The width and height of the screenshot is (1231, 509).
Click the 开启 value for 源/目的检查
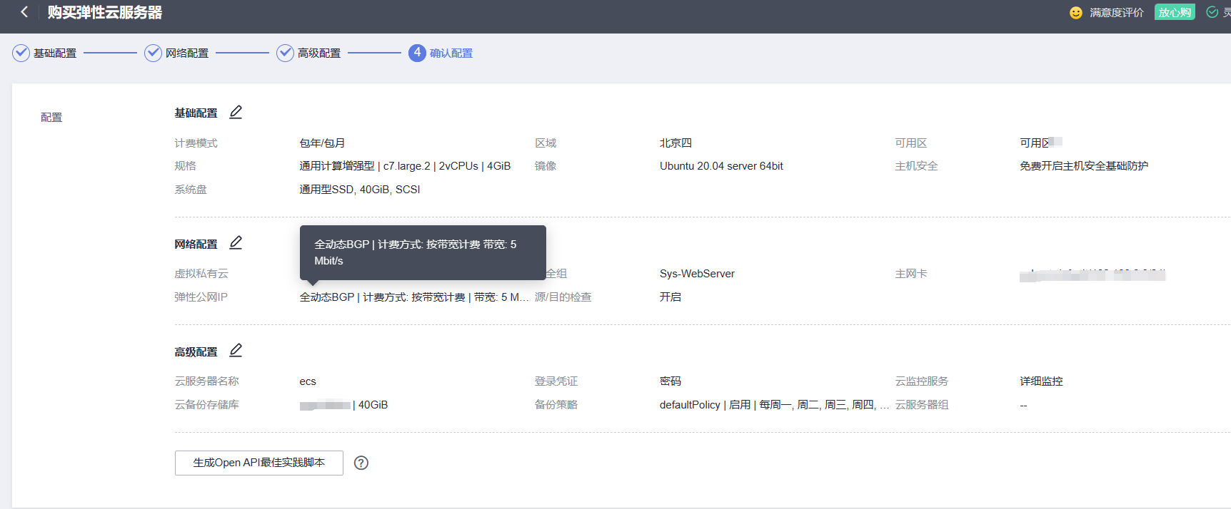coord(670,297)
